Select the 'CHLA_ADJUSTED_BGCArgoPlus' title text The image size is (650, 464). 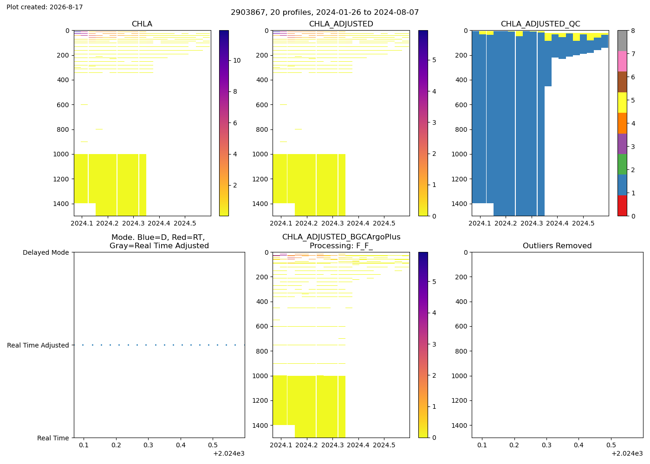[x=341, y=237]
